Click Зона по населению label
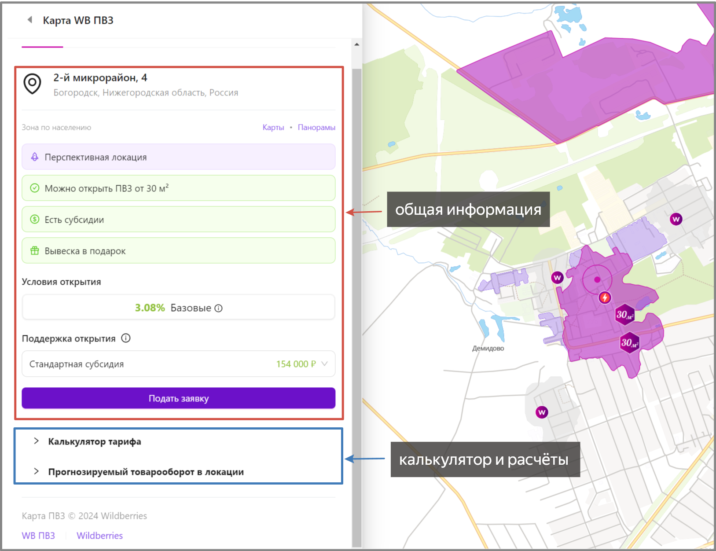716x551 pixels. coord(56,127)
